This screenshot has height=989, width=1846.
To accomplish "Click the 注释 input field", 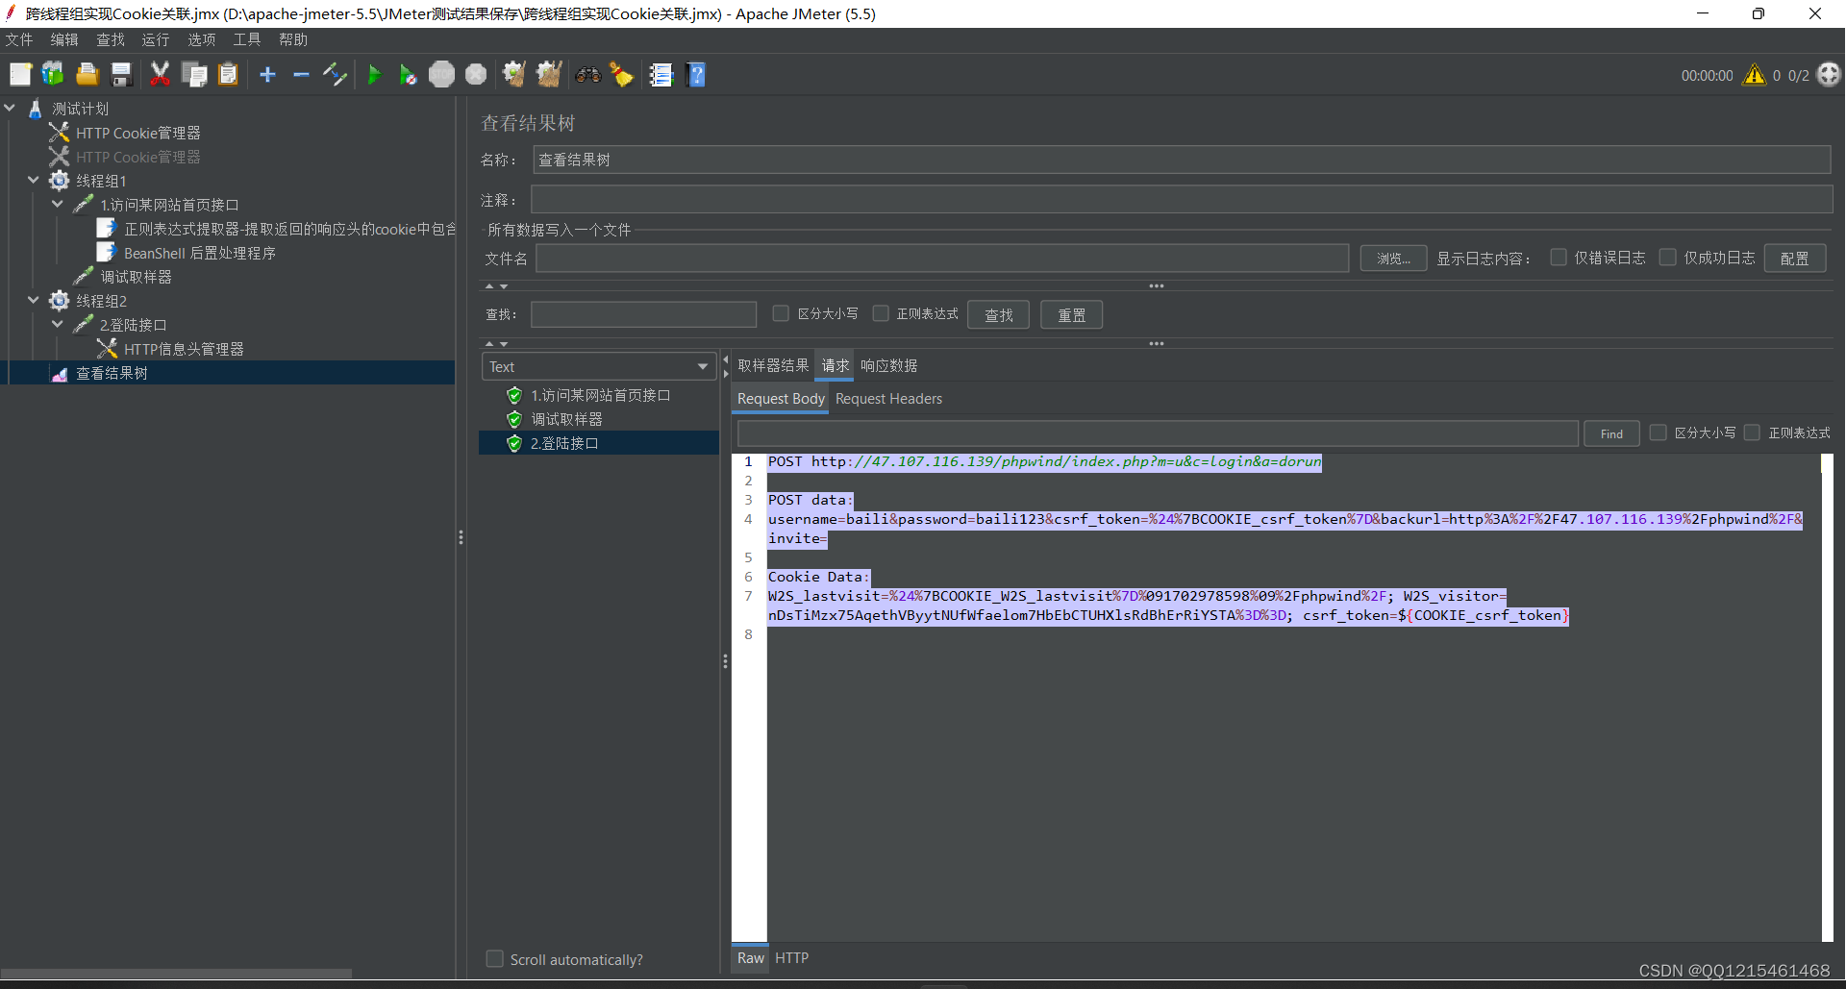I will pos(1182,200).
